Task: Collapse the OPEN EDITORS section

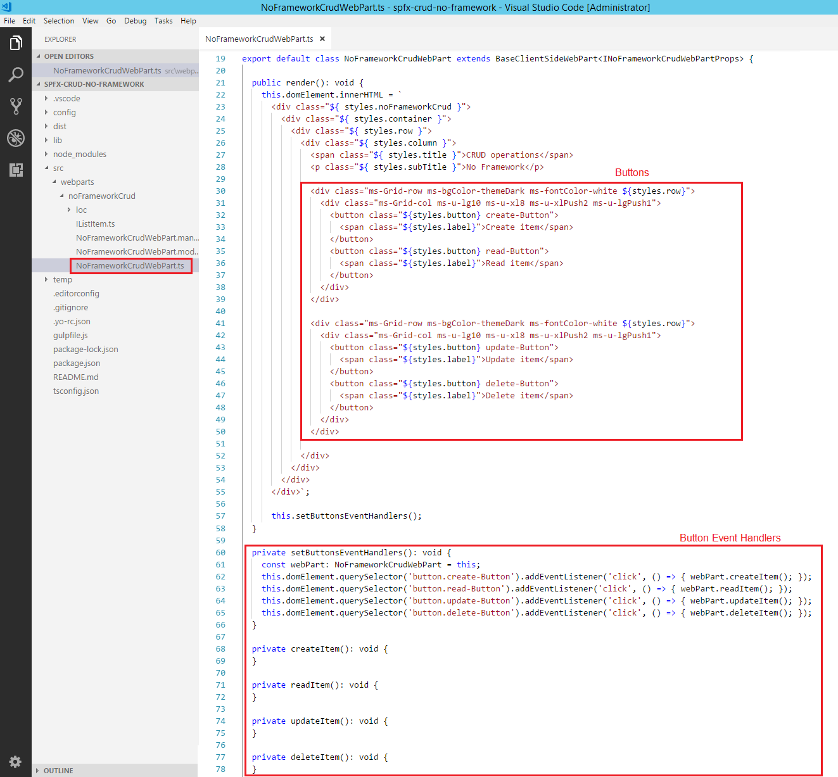Action: click(68, 56)
